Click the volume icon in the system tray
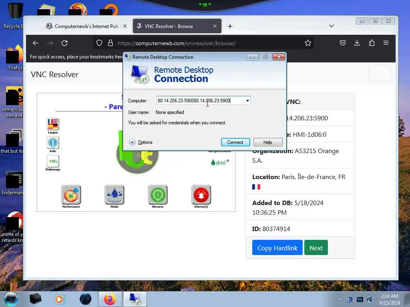 (x=370, y=299)
